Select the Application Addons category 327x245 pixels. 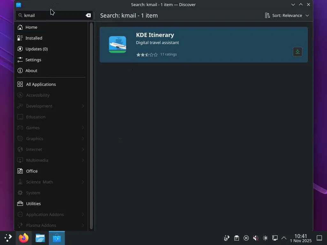(51, 214)
